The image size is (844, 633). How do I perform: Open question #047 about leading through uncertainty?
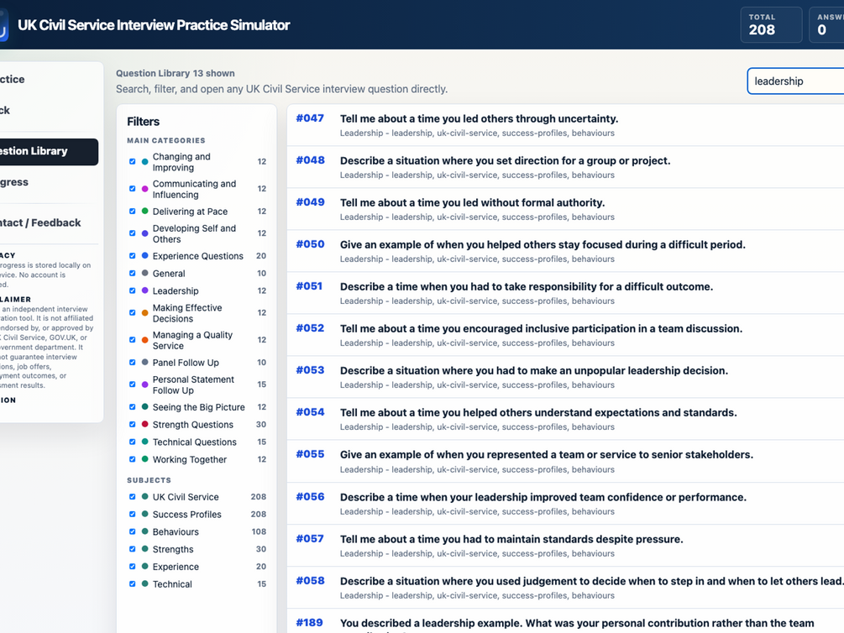tap(565, 125)
